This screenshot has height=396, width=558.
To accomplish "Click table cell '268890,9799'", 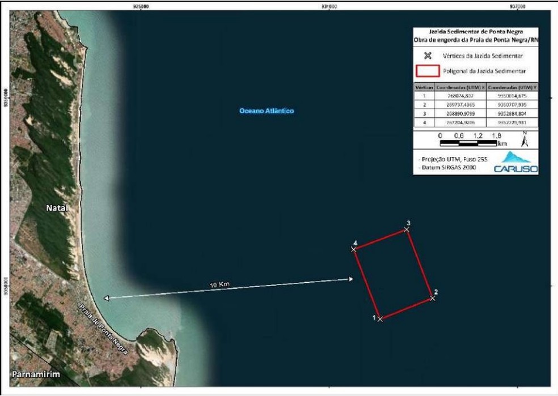I will tap(460, 114).
